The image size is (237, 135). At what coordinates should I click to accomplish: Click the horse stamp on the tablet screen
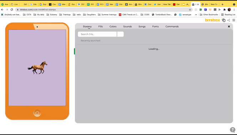click(x=37, y=67)
